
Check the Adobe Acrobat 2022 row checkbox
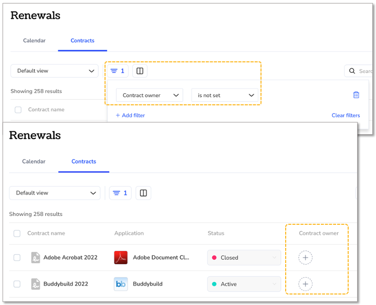(x=17, y=258)
